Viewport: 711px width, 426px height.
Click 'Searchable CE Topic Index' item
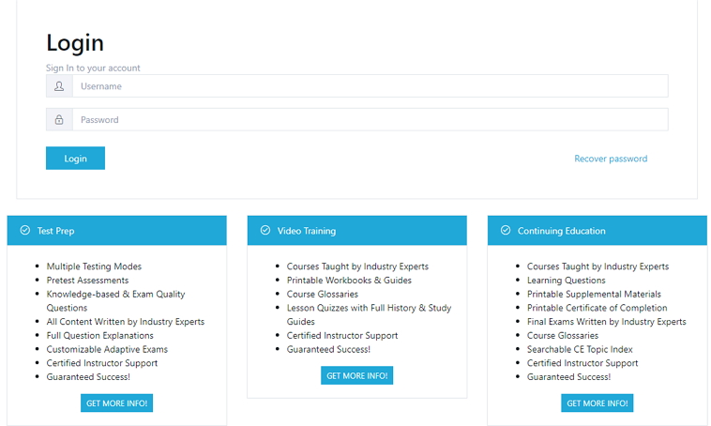coord(580,349)
